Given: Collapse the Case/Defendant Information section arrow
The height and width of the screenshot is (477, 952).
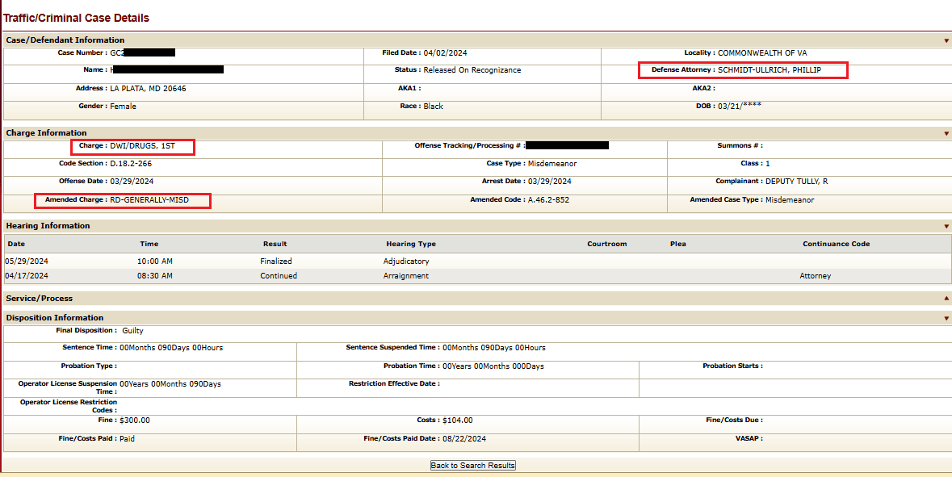Looking at the screenshot, I should click(x=946, y=40).
